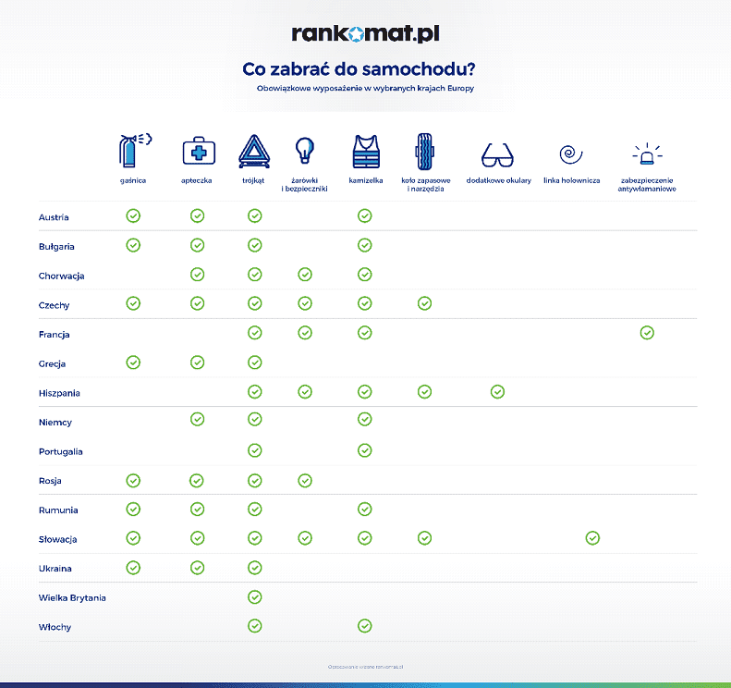Click the Hiszpania extra glasses checkmark
731x688 pixels.
tap(497, 392)
